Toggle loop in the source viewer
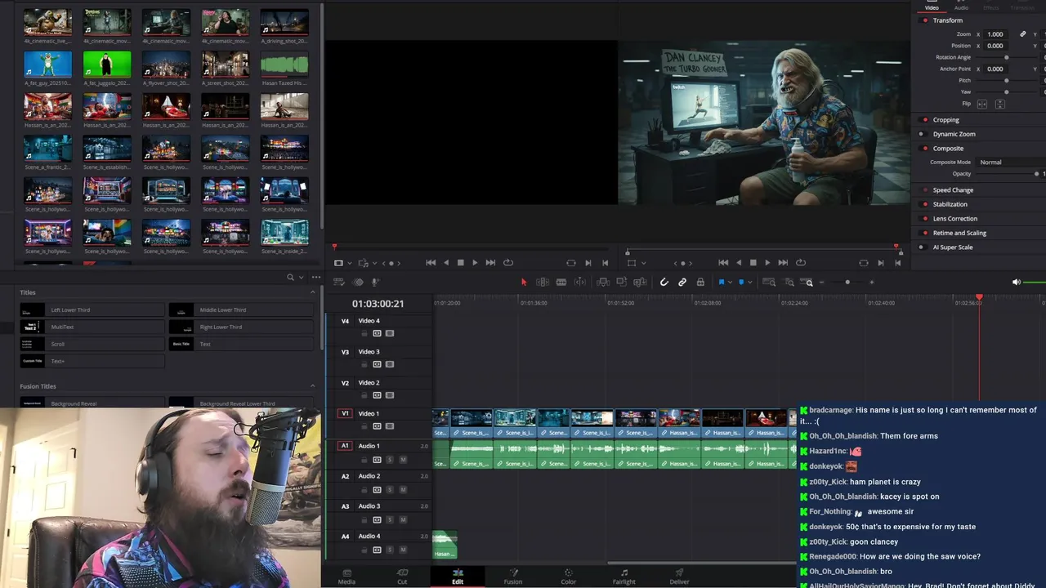1046x588 pixels. pyautogui.click(x=508, y=262)
